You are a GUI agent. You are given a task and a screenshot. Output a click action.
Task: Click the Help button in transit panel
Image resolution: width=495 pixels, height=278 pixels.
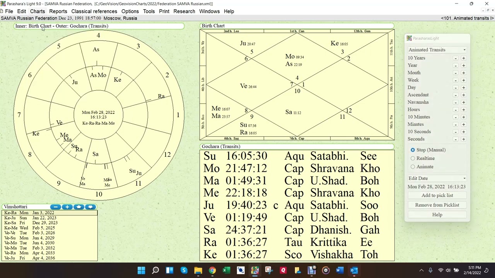[x=437, y=215]
